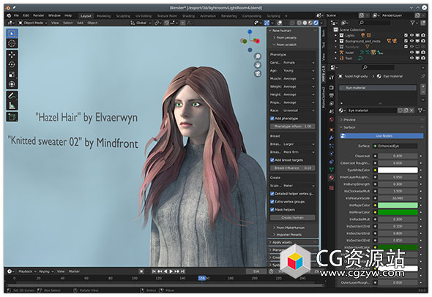The height and width of the screenshot is (297, 432).
Task: Open the Render menu
Action: click(39, 15)
